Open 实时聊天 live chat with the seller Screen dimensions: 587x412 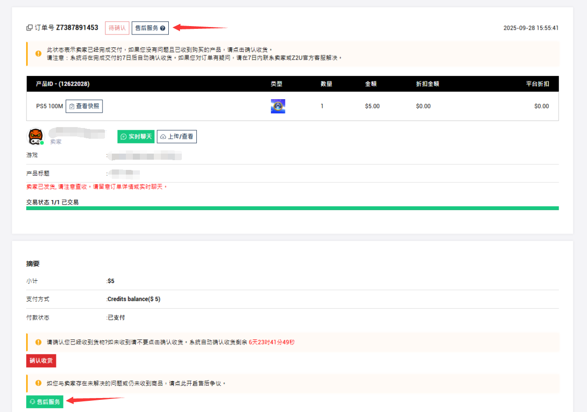coord(136,136)
